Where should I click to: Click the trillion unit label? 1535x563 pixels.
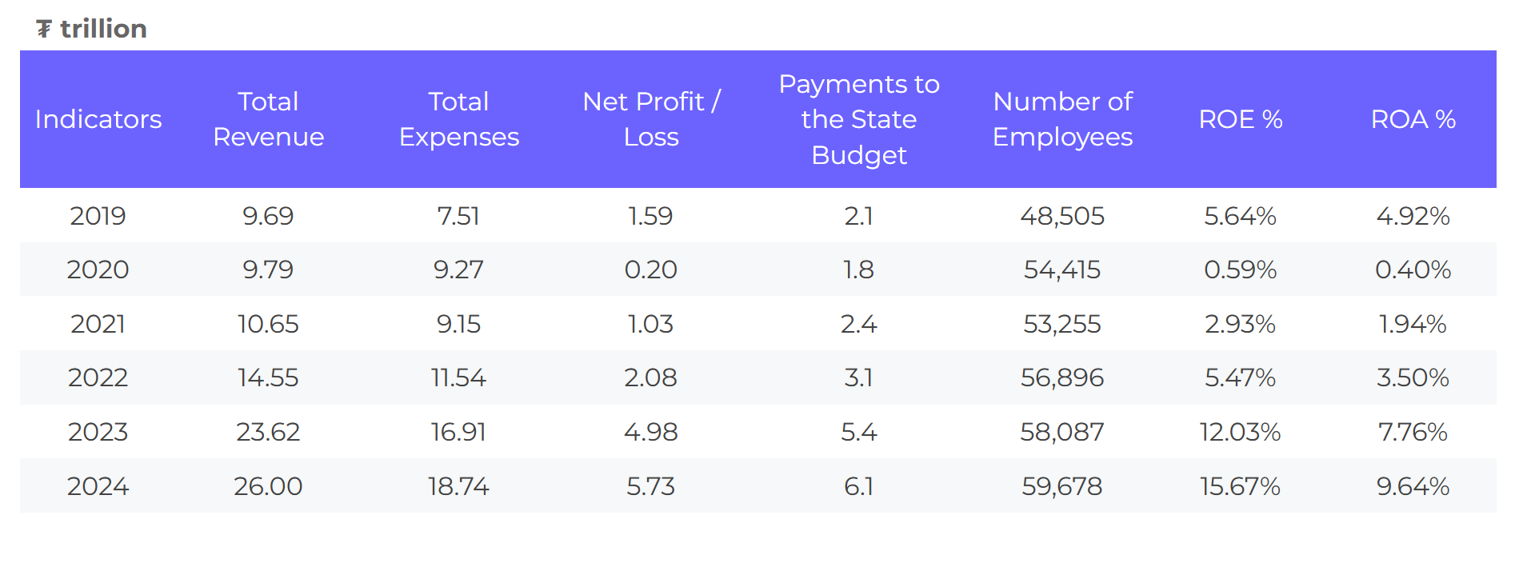coord(103,29)
